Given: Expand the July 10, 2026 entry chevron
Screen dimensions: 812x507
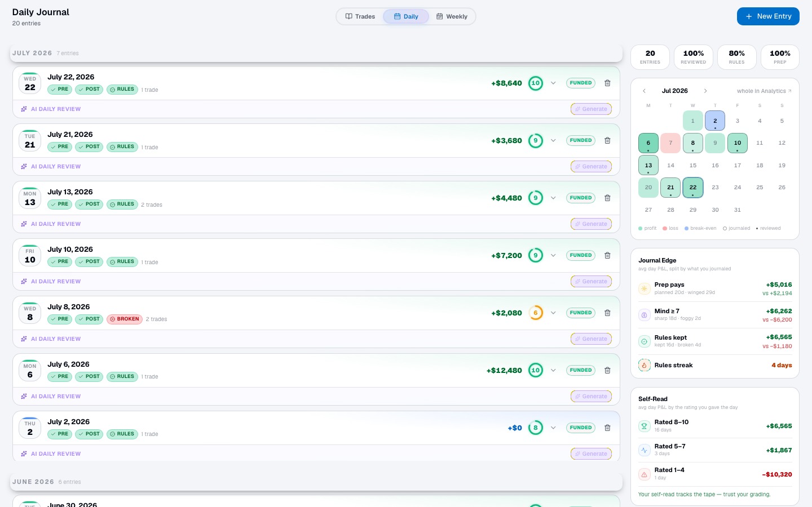Looking at the screenshot, I should (553, 255).
